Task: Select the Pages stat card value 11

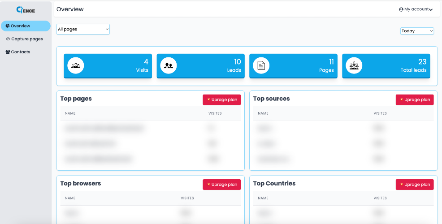Action: click(331, 62)
